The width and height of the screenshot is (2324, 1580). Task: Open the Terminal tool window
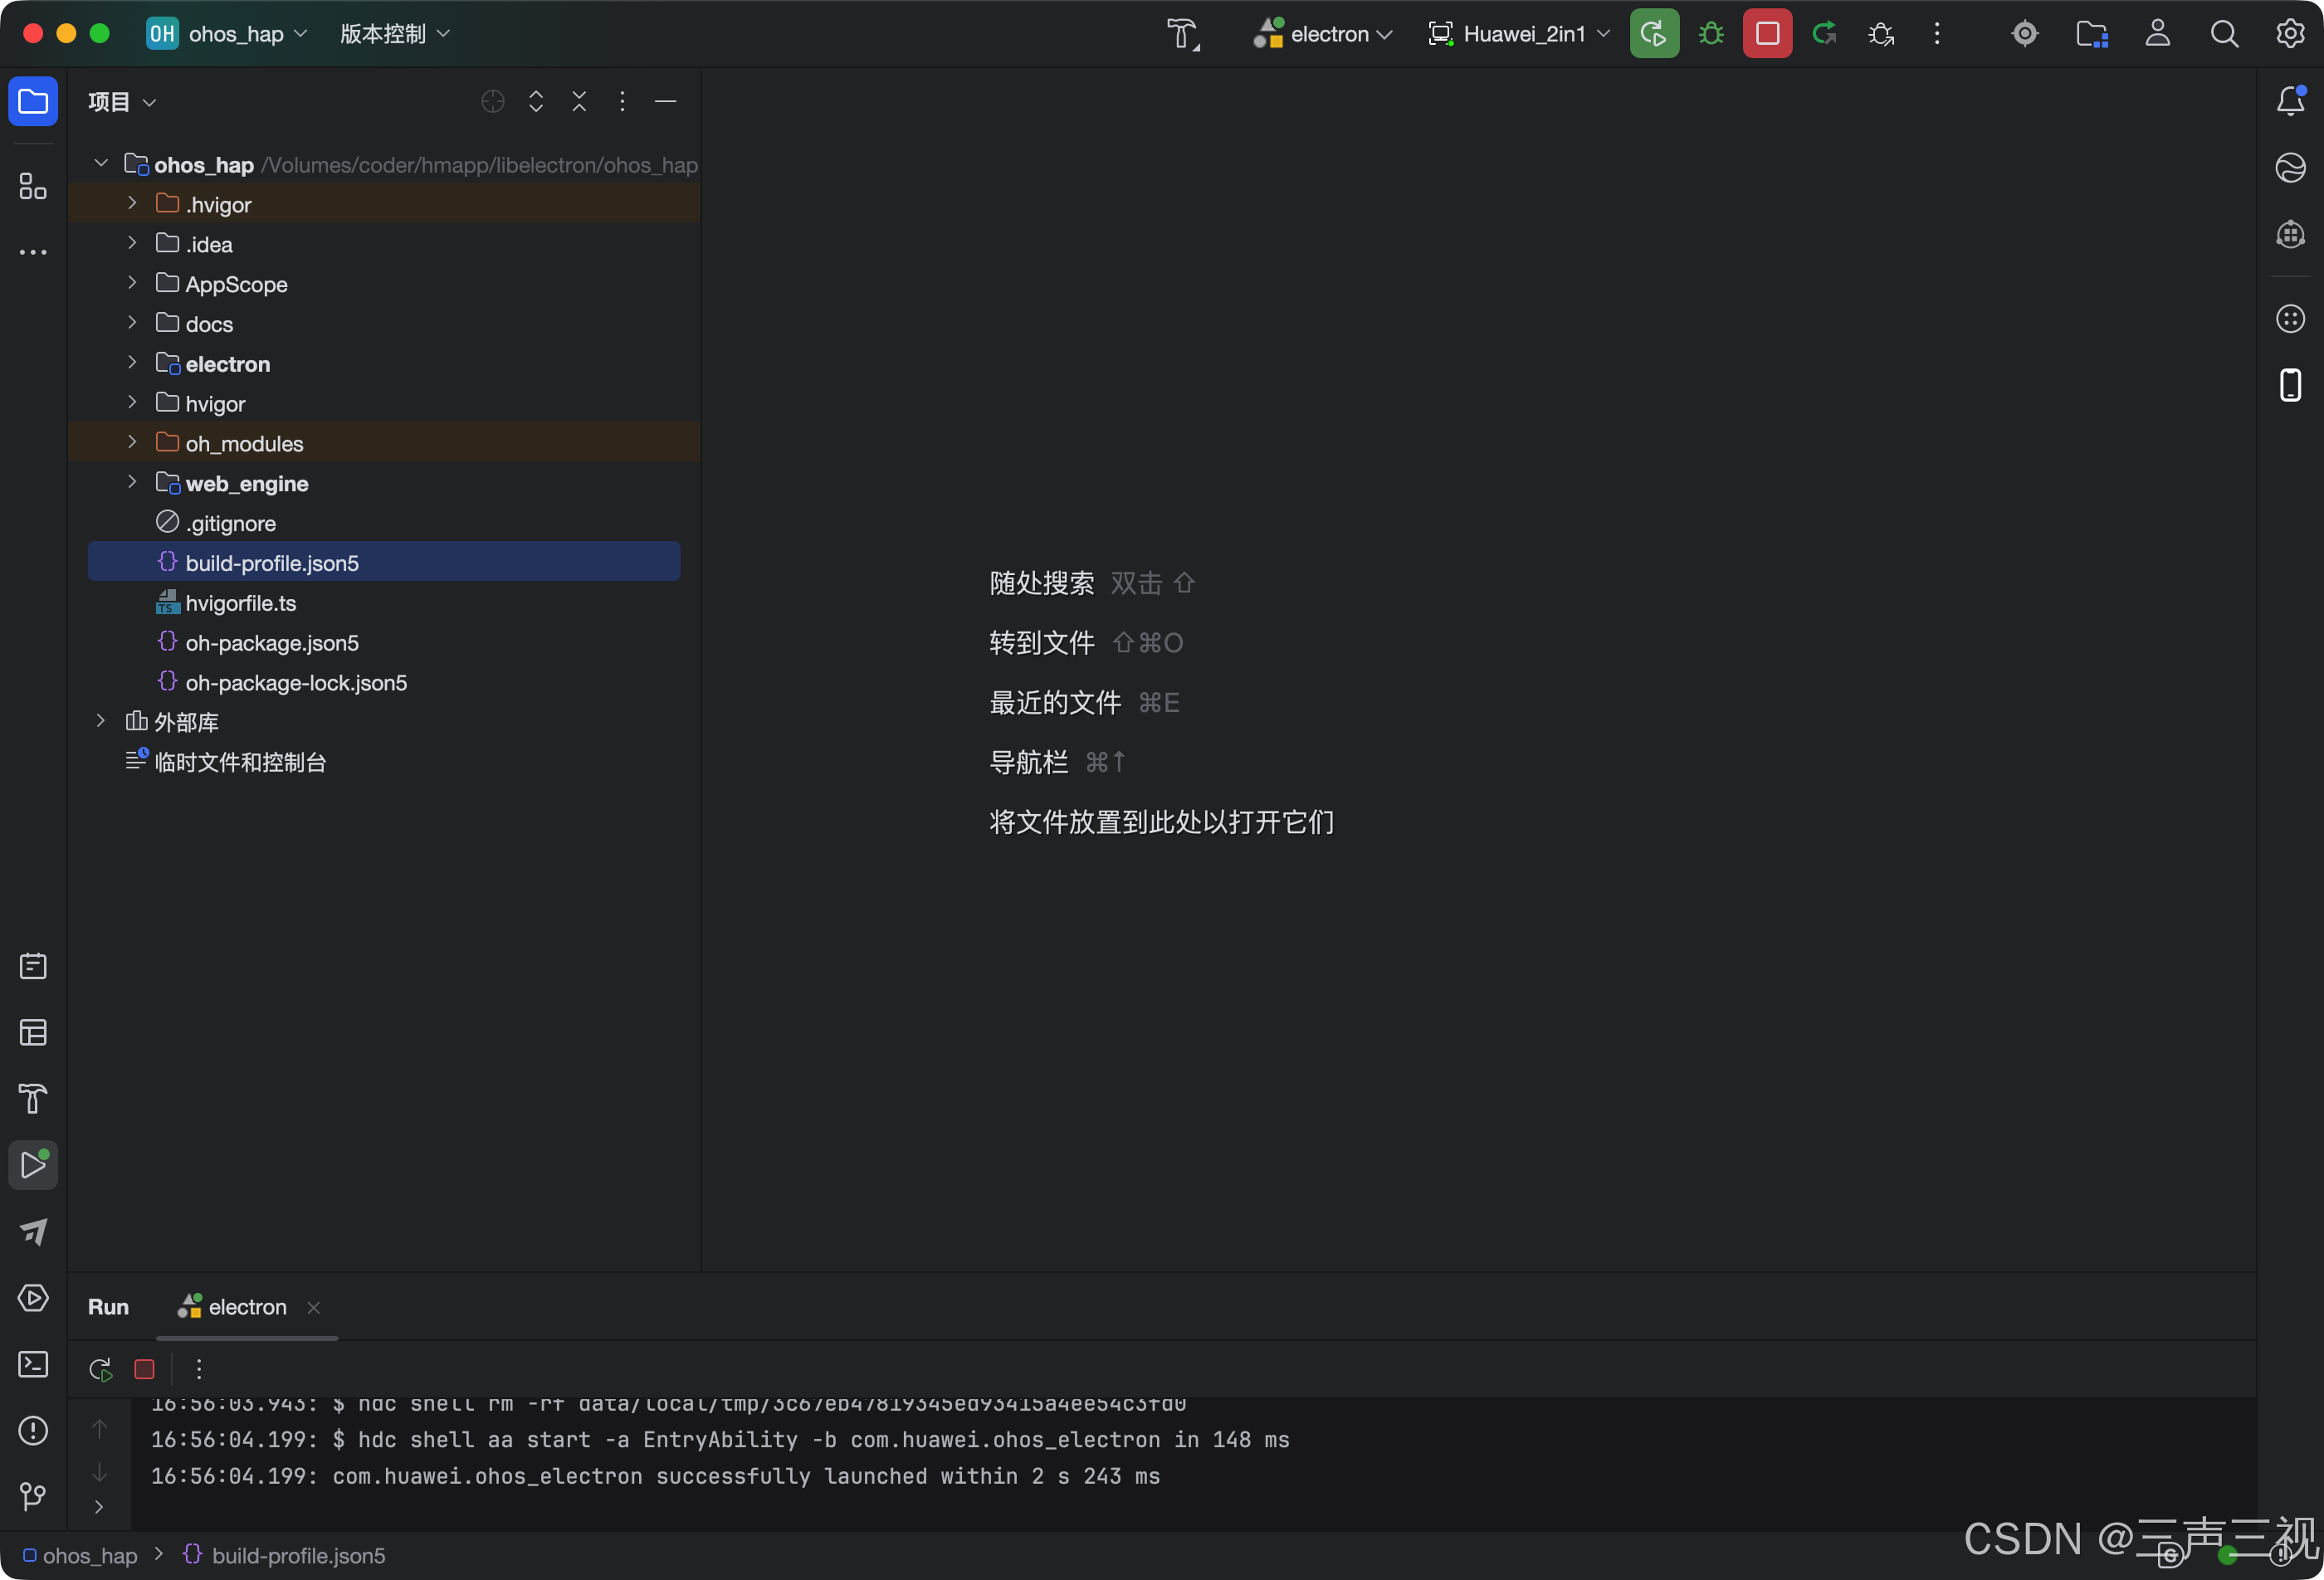coord(33,1364)
